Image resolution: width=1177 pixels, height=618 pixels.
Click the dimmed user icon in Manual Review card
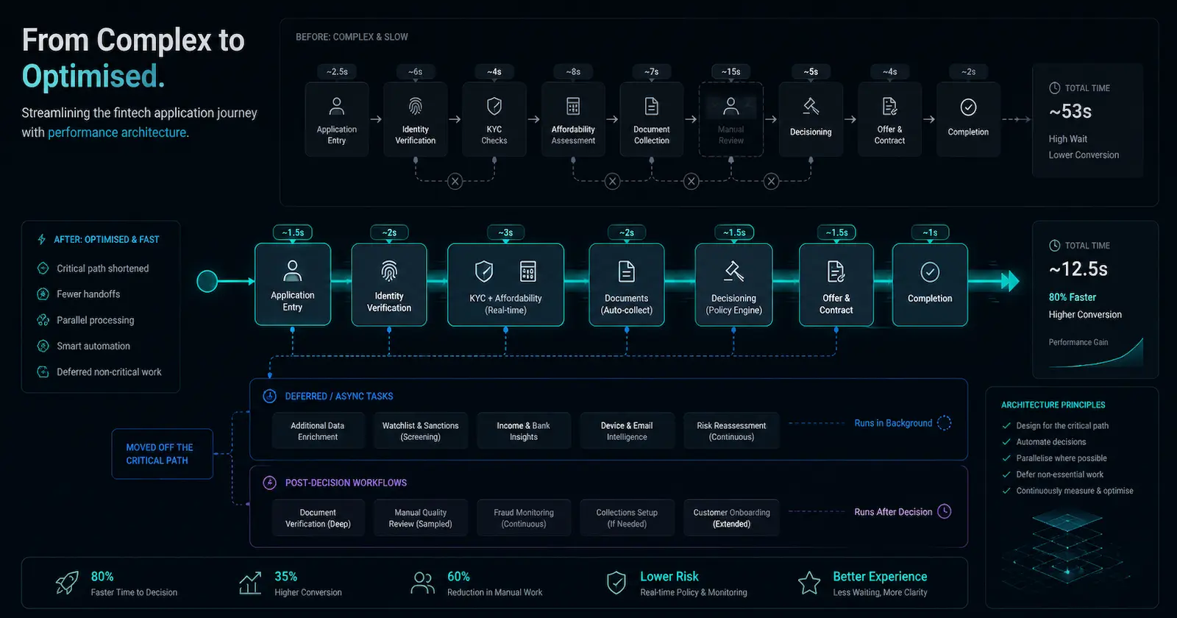point(730,107)
